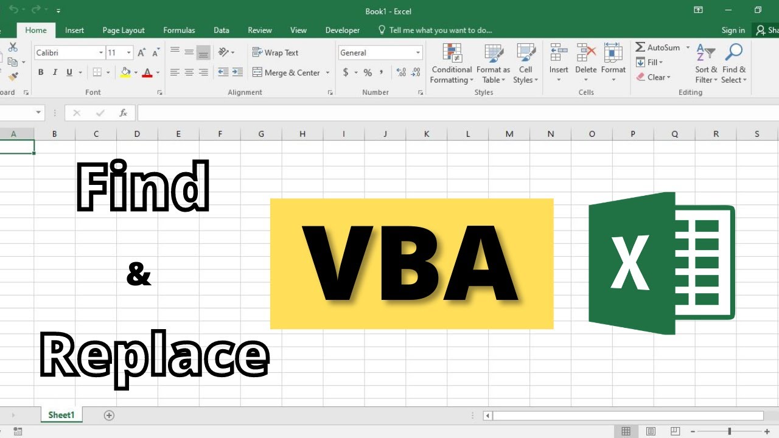
Task: Add a new sheet with the plus icon
Action: pos(109,415)
